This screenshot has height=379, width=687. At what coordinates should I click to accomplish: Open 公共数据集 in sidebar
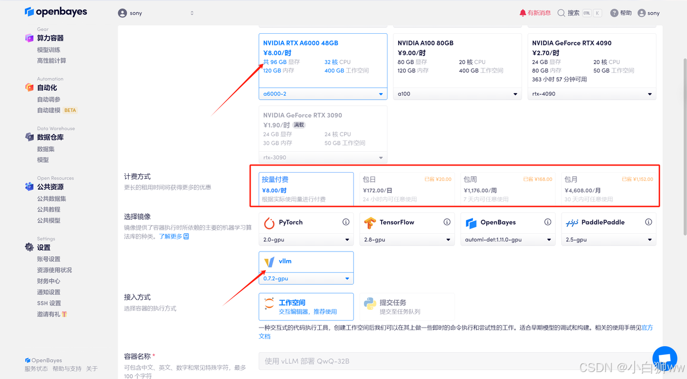(52, 198)
